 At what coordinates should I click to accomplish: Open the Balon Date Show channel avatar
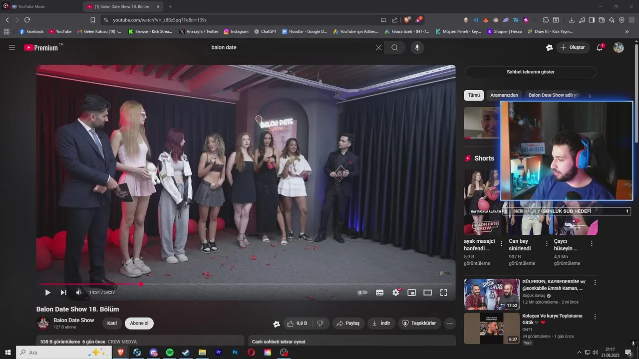pos(43,323)
